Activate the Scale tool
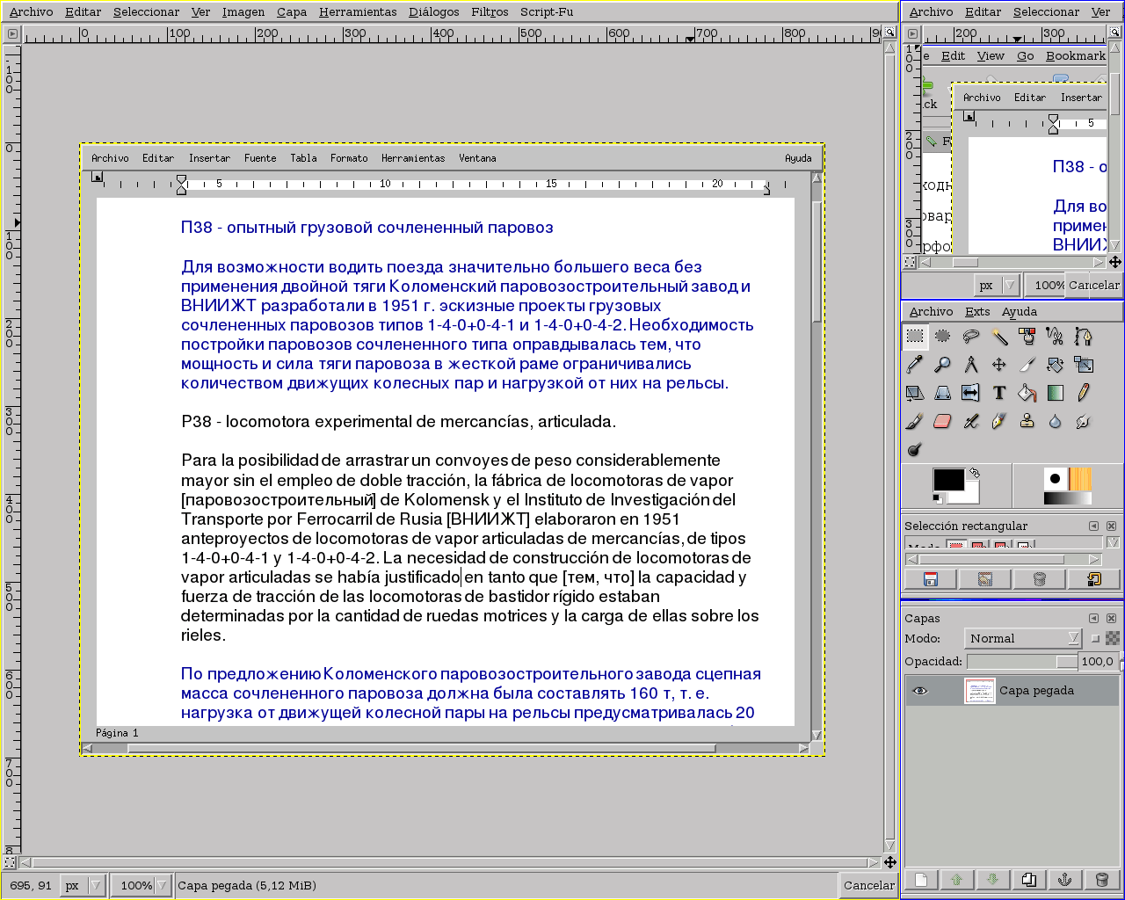The image size is (1125, 900). click(1084, 365)
